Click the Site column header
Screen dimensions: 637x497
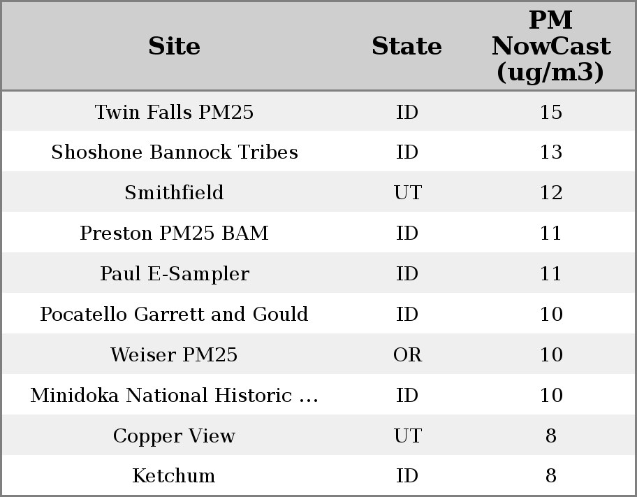pos(174,46)
